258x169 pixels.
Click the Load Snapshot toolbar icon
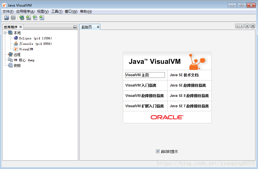tap(7, 18)
